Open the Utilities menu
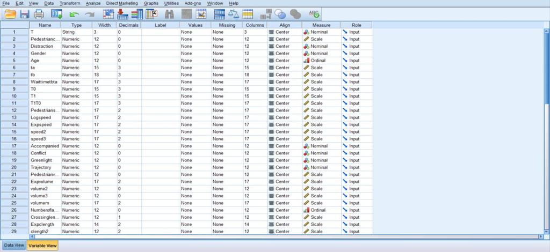Viewport: 550px width, 252px height. tap(171, 3)
